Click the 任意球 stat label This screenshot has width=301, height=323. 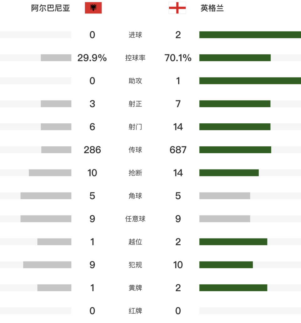(135, 219)
